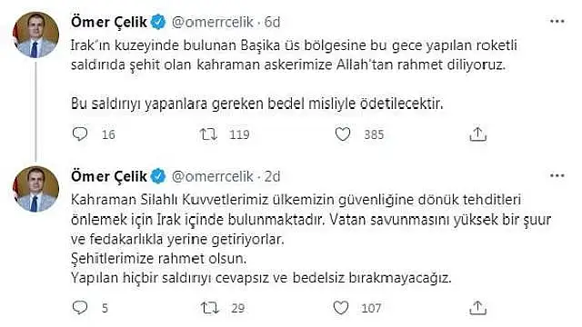582x327 pixels.
Task: Open Ömer Çelik's profile name in first tweet
Action: 109,22
